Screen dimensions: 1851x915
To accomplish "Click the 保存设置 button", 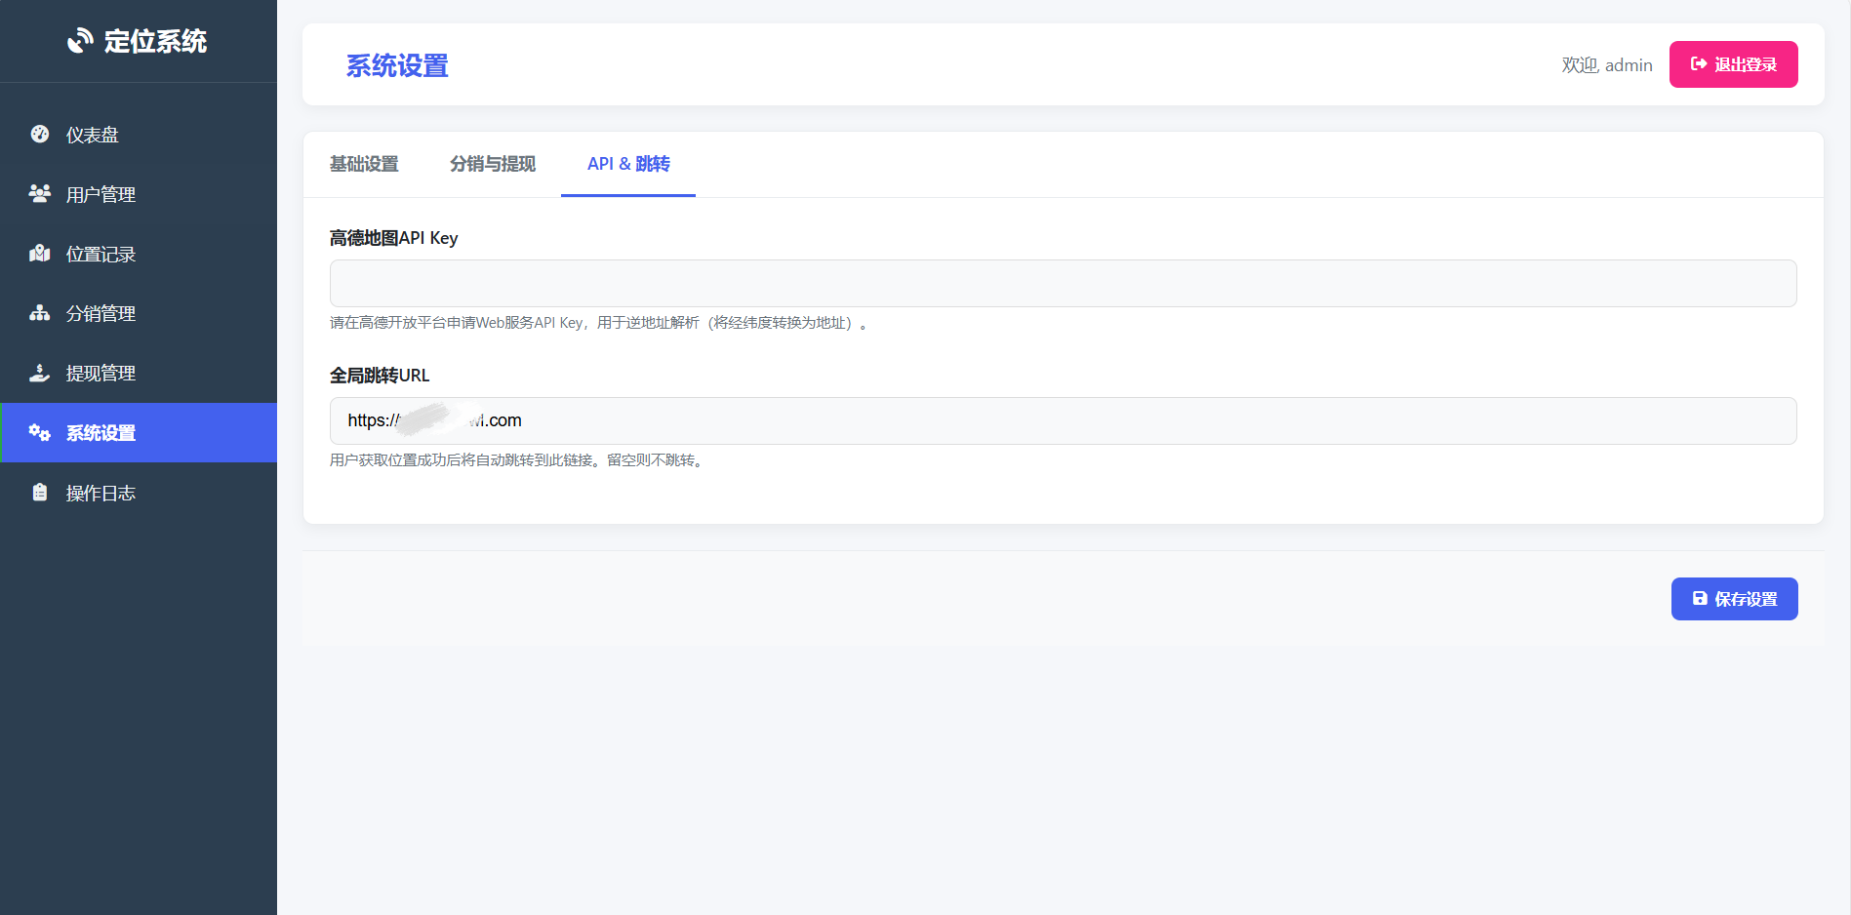I will point(1734,598).
